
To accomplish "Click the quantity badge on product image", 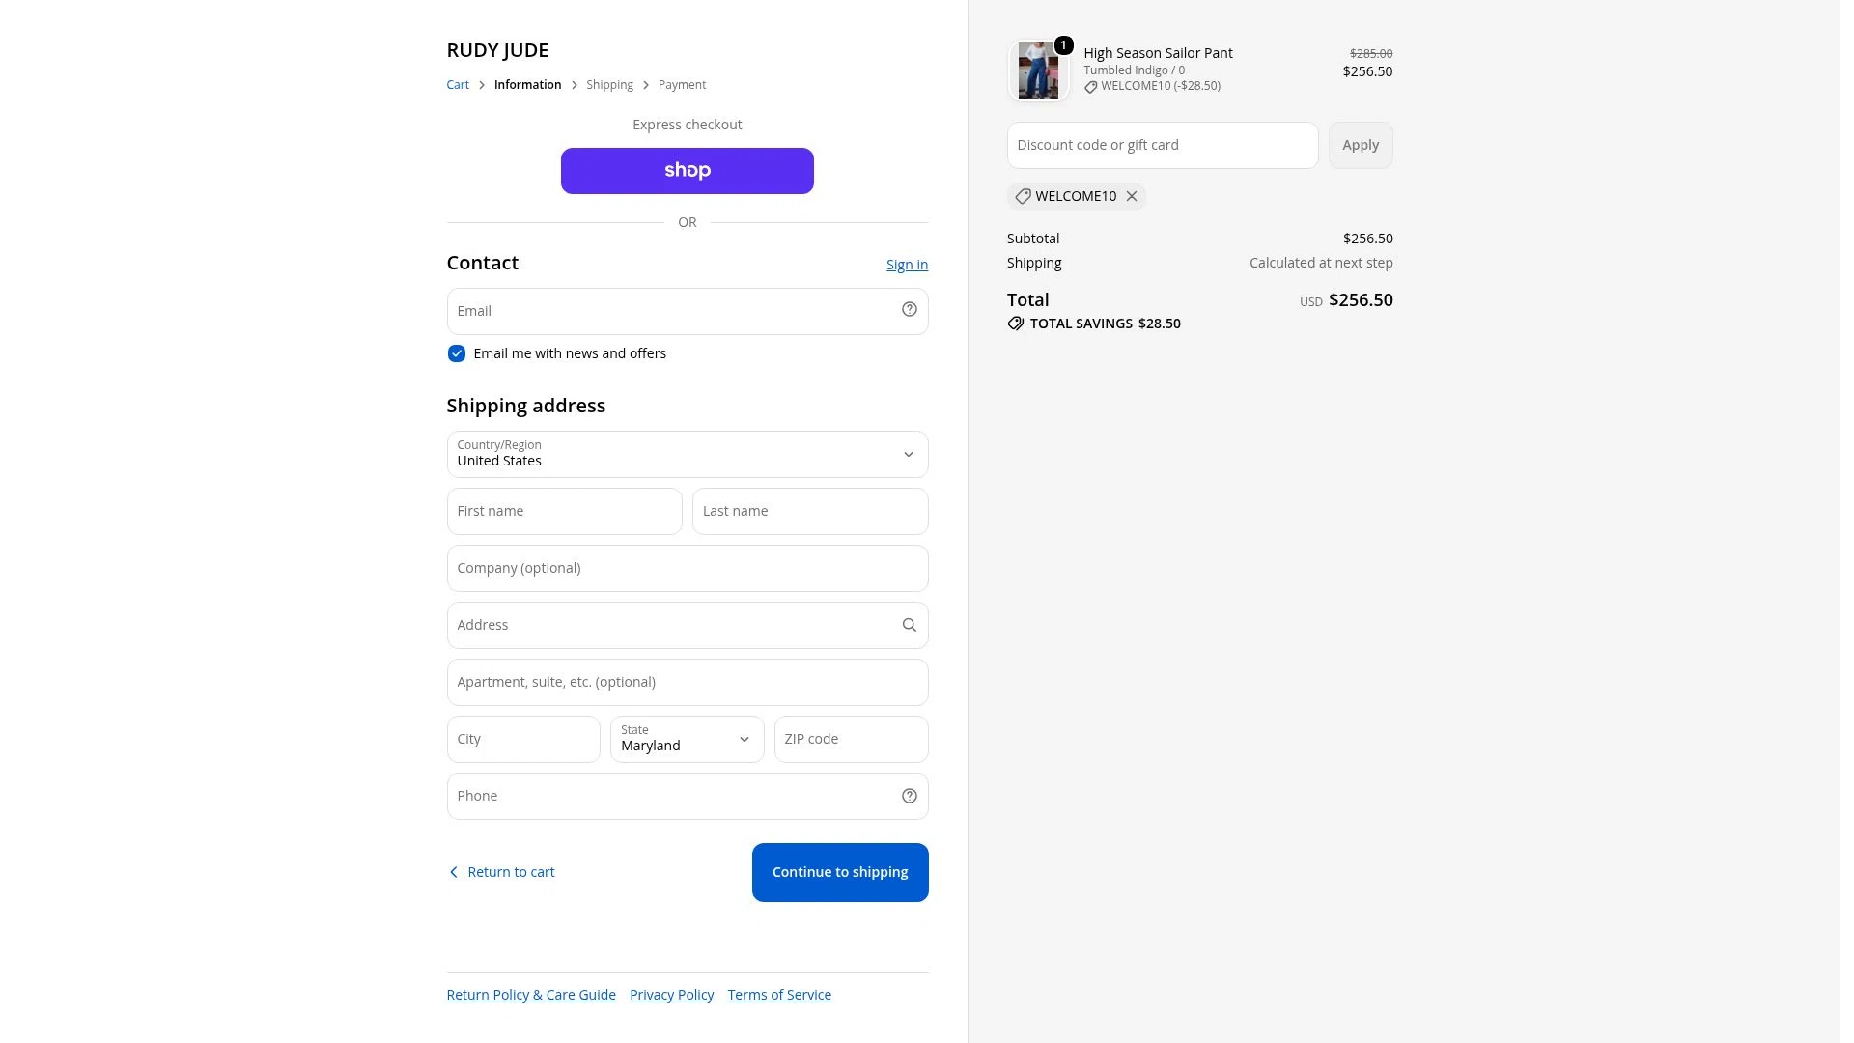I will point(1063,45).
